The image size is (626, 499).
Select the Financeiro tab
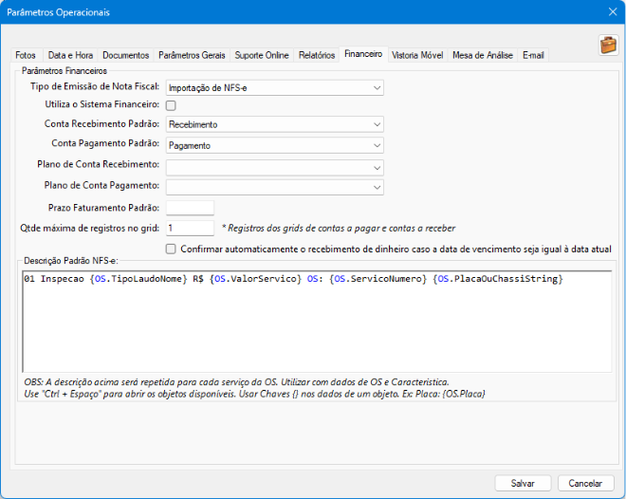pyautogui.click(x=363, y=54)
